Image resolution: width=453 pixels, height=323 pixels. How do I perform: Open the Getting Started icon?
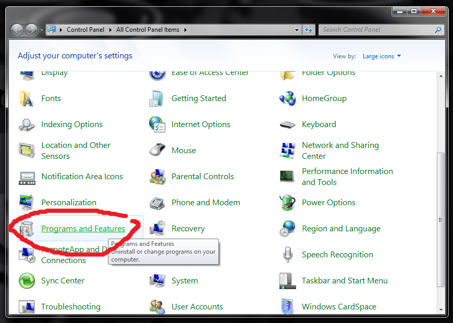pyautogui.click(x=157, y=98)
